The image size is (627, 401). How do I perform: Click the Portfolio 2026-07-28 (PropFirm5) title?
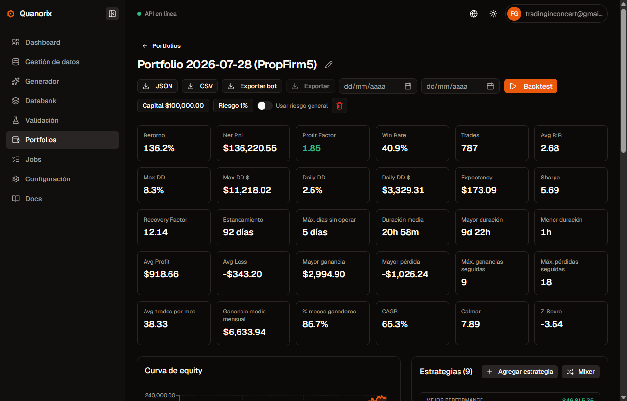coord(227,65)
